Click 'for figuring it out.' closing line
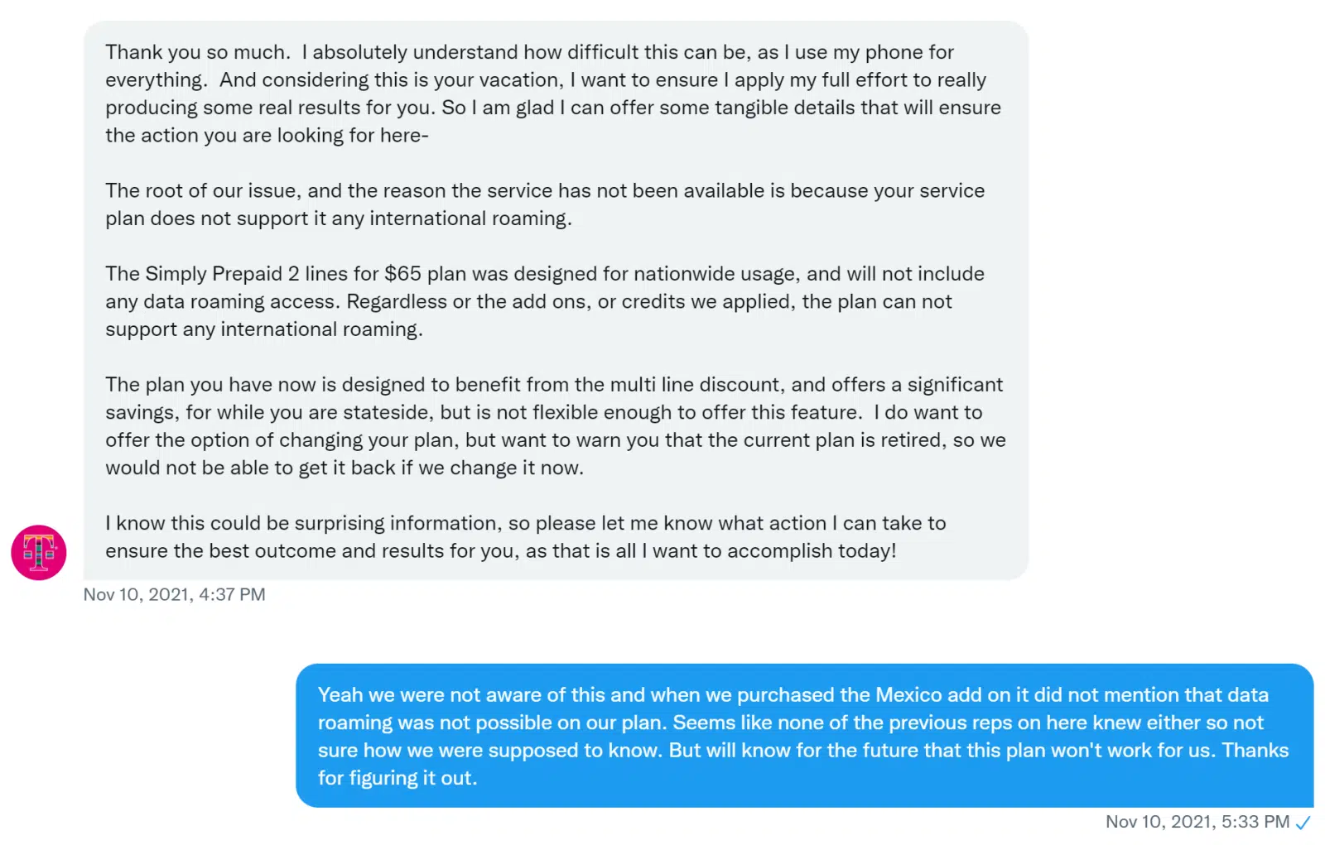Screen dimensions: 1325x845 click(397, 778)
